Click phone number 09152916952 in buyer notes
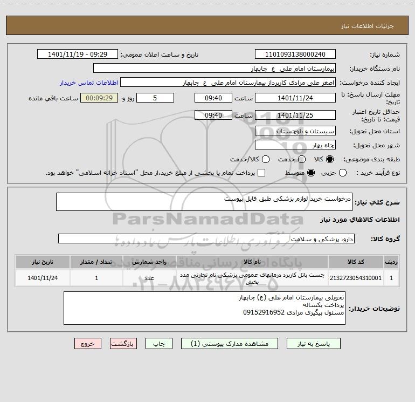This screenshot has height=402, width=415. [x=264, y=312]
